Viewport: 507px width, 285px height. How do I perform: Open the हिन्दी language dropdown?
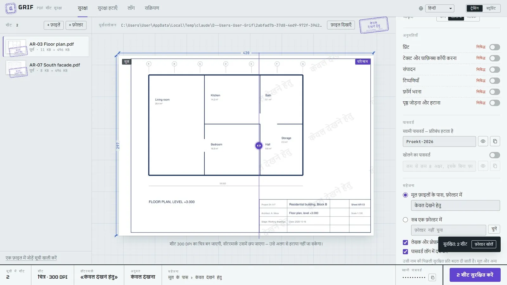tap(440, 9)
